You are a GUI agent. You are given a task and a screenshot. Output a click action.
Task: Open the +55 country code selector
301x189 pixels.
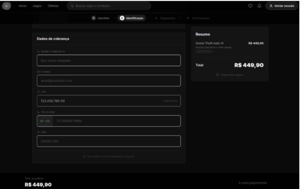tap(45, 121)
